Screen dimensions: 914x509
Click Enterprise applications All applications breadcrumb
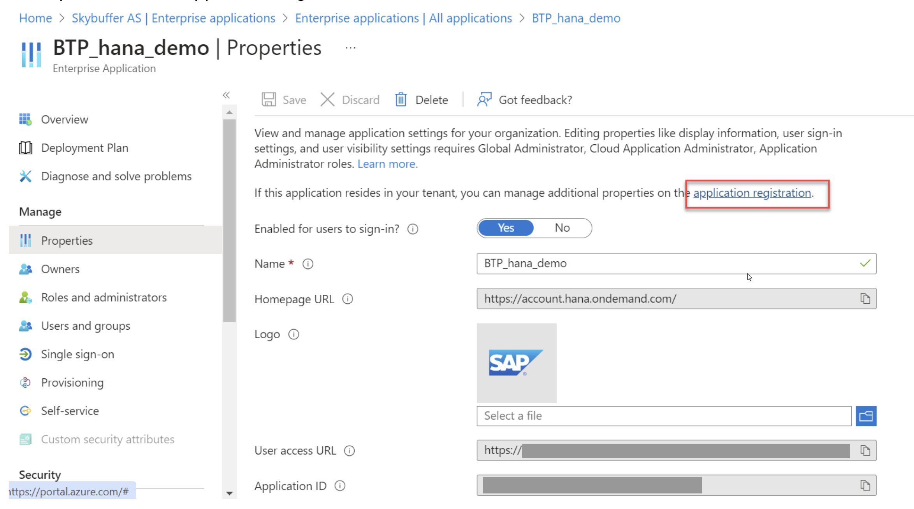(403, 18)
